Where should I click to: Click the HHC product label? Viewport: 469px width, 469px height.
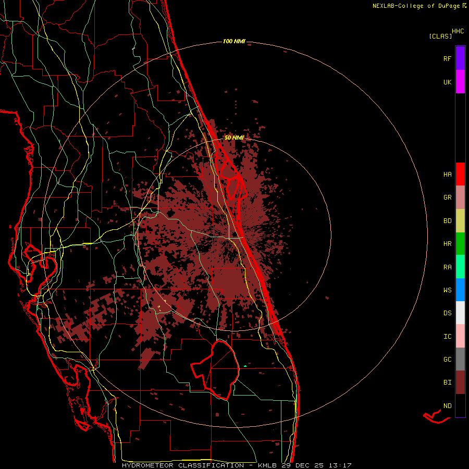pos(458,31)
